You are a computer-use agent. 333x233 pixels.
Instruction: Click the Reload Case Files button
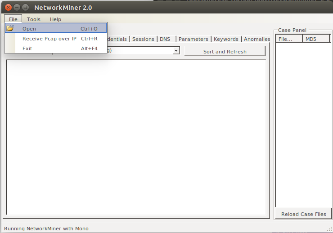(x=303, y=214)
